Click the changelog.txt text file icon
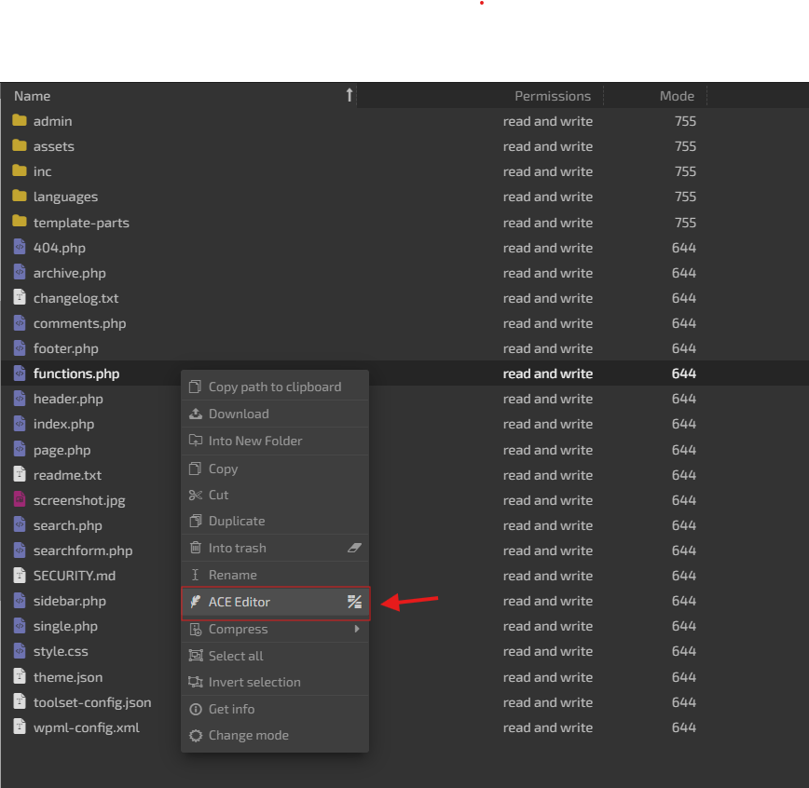809x788 pixels. 20,297
